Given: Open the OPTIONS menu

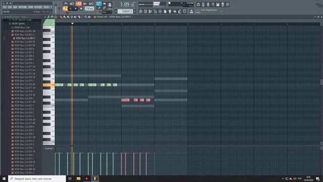Looking at the screenshot, I should coord(38,7).
